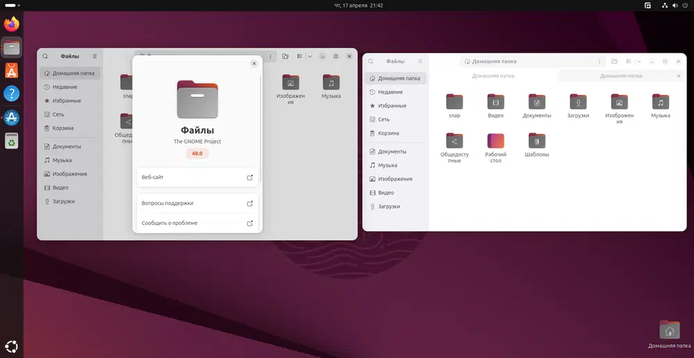Viewport: 694px width, 358px height.
Task: Open Activities via the top-left pill indicator
Action: [10, 6]
